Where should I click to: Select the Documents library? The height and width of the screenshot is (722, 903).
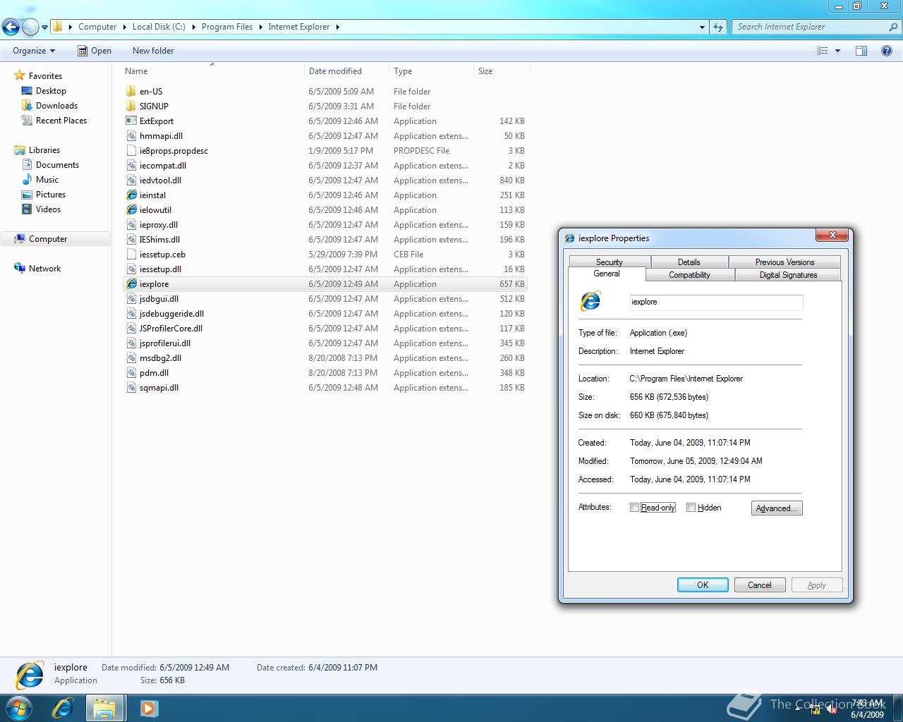[x=57, y=165]
